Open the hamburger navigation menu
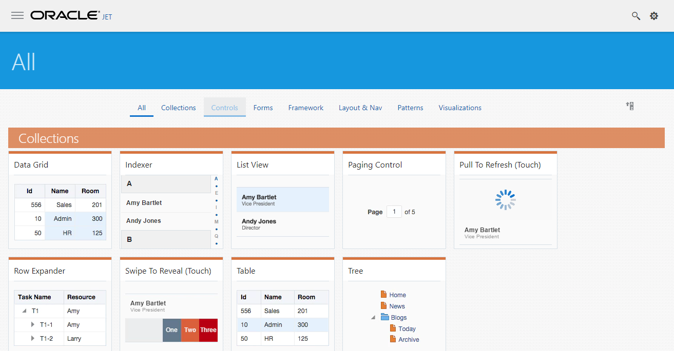This screenshot has width=674, height=351. pyautogui.click(x=17, y=15)
